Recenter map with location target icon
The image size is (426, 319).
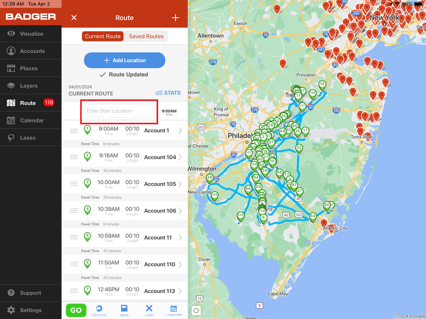(x=196, y=310)
